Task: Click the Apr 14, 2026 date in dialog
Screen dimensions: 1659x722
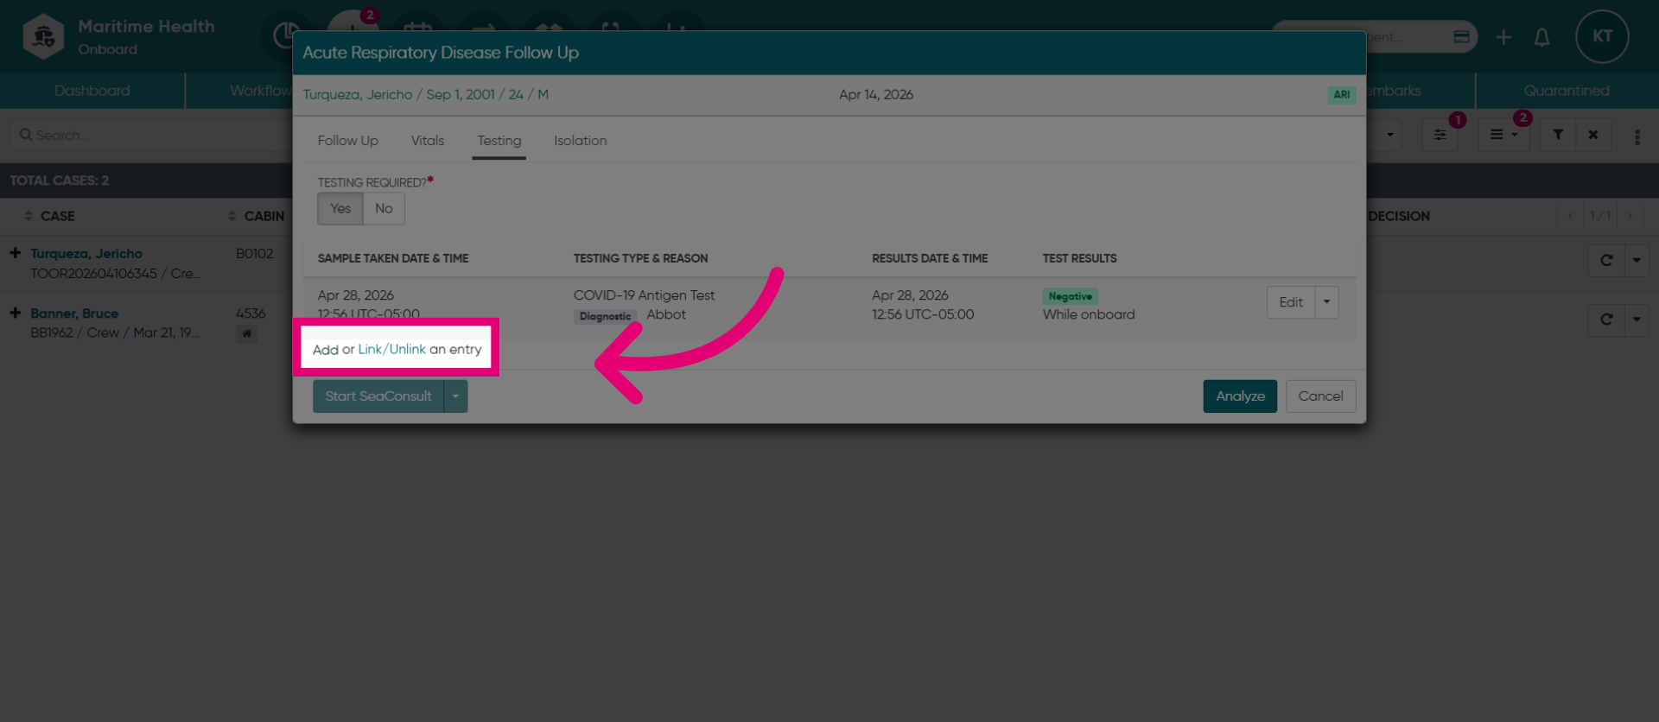Action: click(x=876, y=95)
